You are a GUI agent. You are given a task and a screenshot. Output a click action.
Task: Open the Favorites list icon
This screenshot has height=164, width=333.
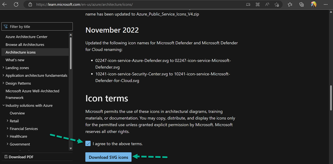290,4
